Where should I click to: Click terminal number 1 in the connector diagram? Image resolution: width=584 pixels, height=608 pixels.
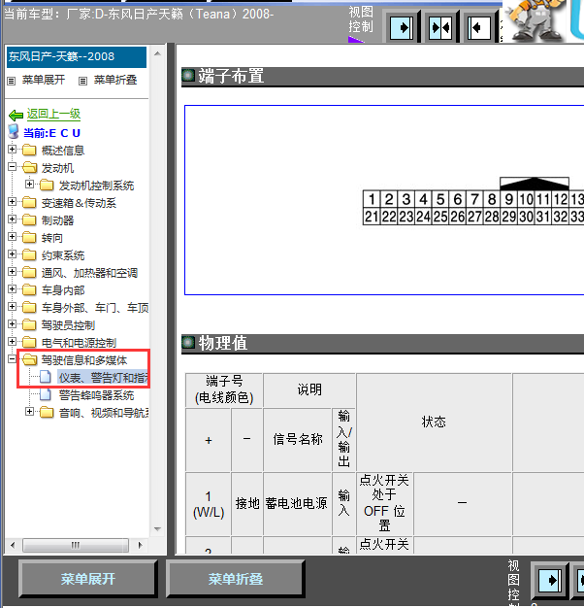click(372, 199)
